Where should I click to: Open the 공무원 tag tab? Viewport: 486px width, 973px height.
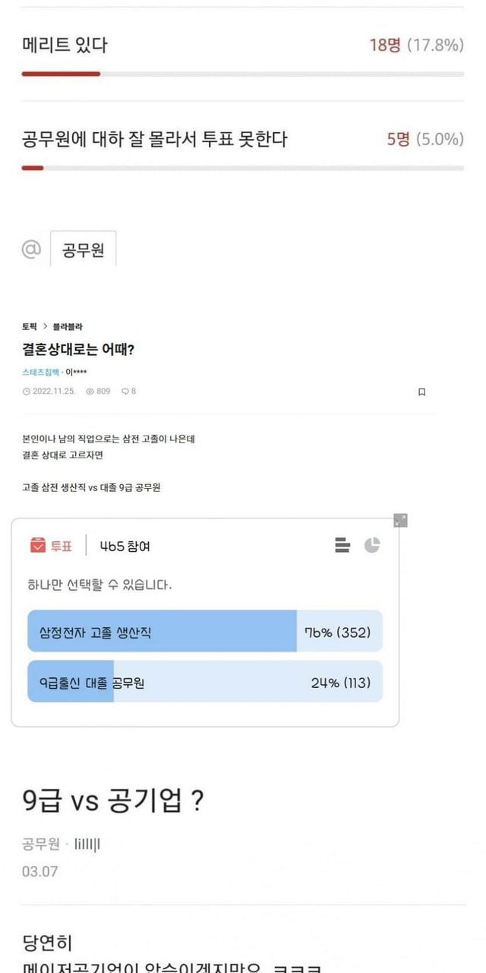83,250
